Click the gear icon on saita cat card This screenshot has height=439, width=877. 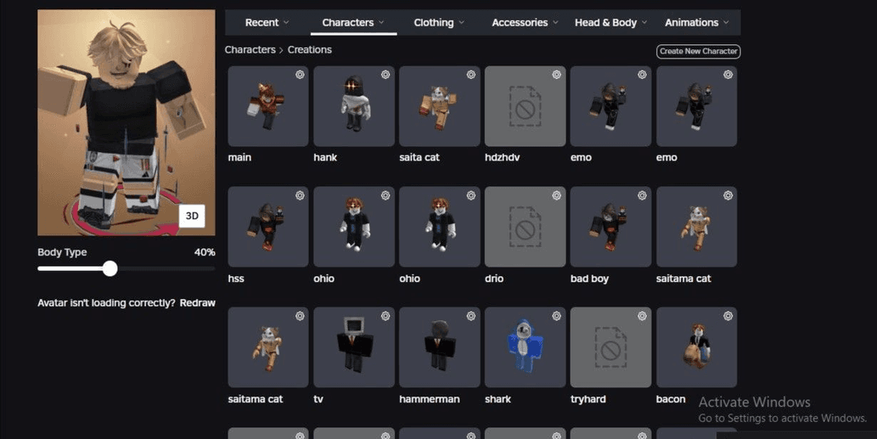(x=471, y=75)
